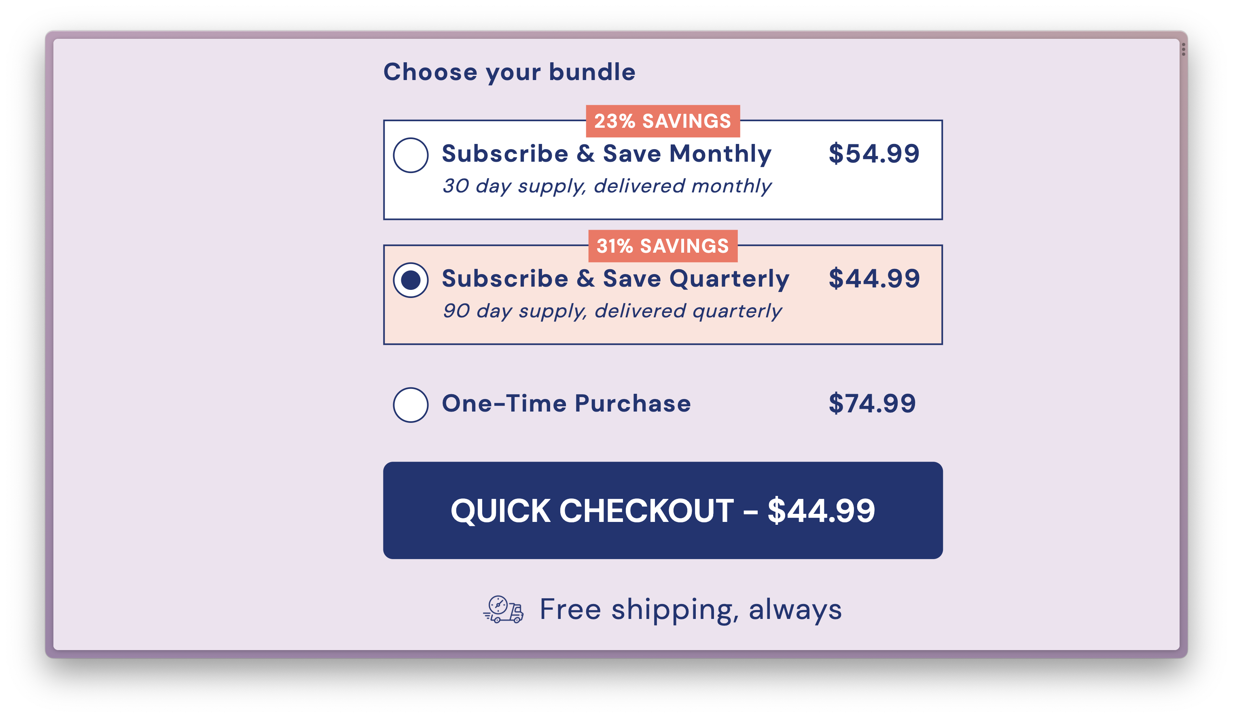Click the One-Time Purchase label text
Screen dimensions: 1233x718
pyautogui.click(x=566, y=403)
